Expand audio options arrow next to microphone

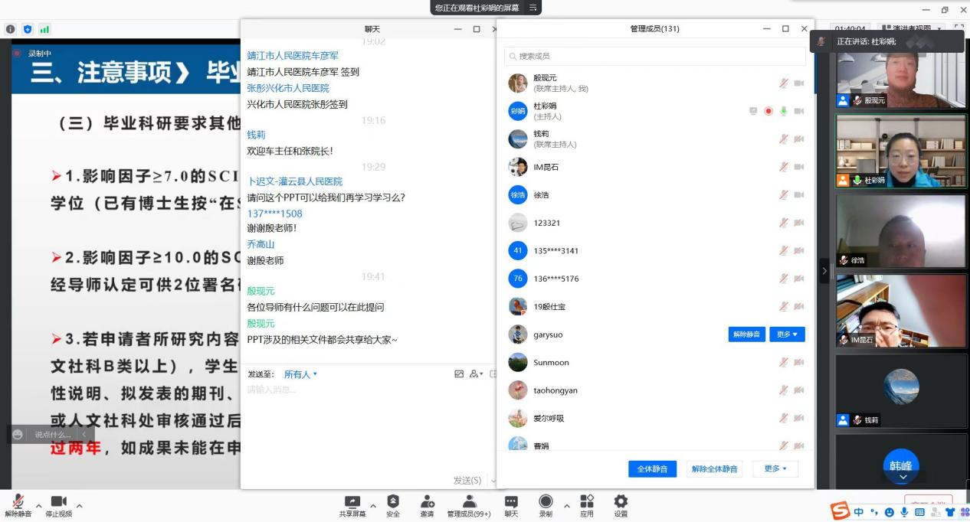38,506
